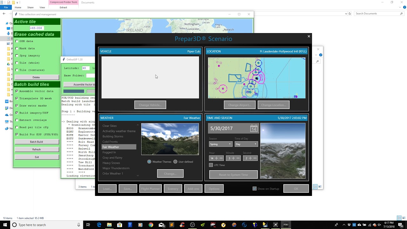Enable the OSM data checkbox
This screenshot has width=407, height=229.
pos(17,41)
